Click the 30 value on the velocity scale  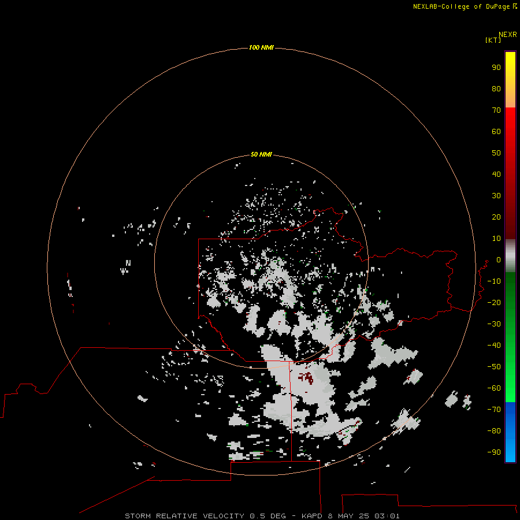[x=496, y=196]
